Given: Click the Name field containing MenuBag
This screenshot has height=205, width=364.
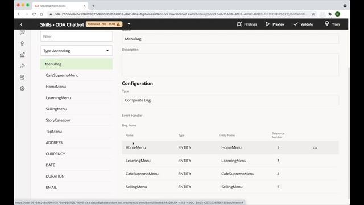Looking at the screenshot, I should pos(230,39).
